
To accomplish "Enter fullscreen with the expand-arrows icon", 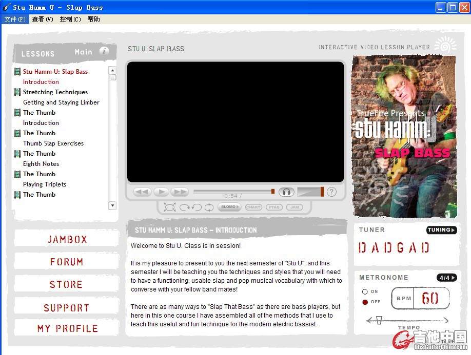I will click(x=170, y=207).
